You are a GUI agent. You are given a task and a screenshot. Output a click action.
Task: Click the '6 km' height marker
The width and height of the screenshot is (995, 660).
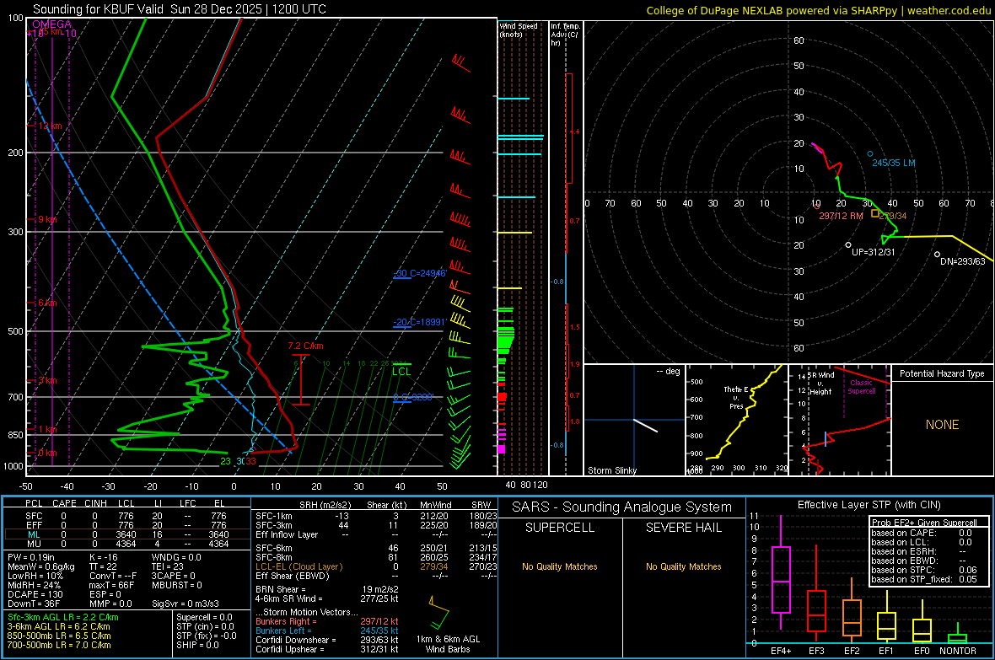click(x=47, y=303)
